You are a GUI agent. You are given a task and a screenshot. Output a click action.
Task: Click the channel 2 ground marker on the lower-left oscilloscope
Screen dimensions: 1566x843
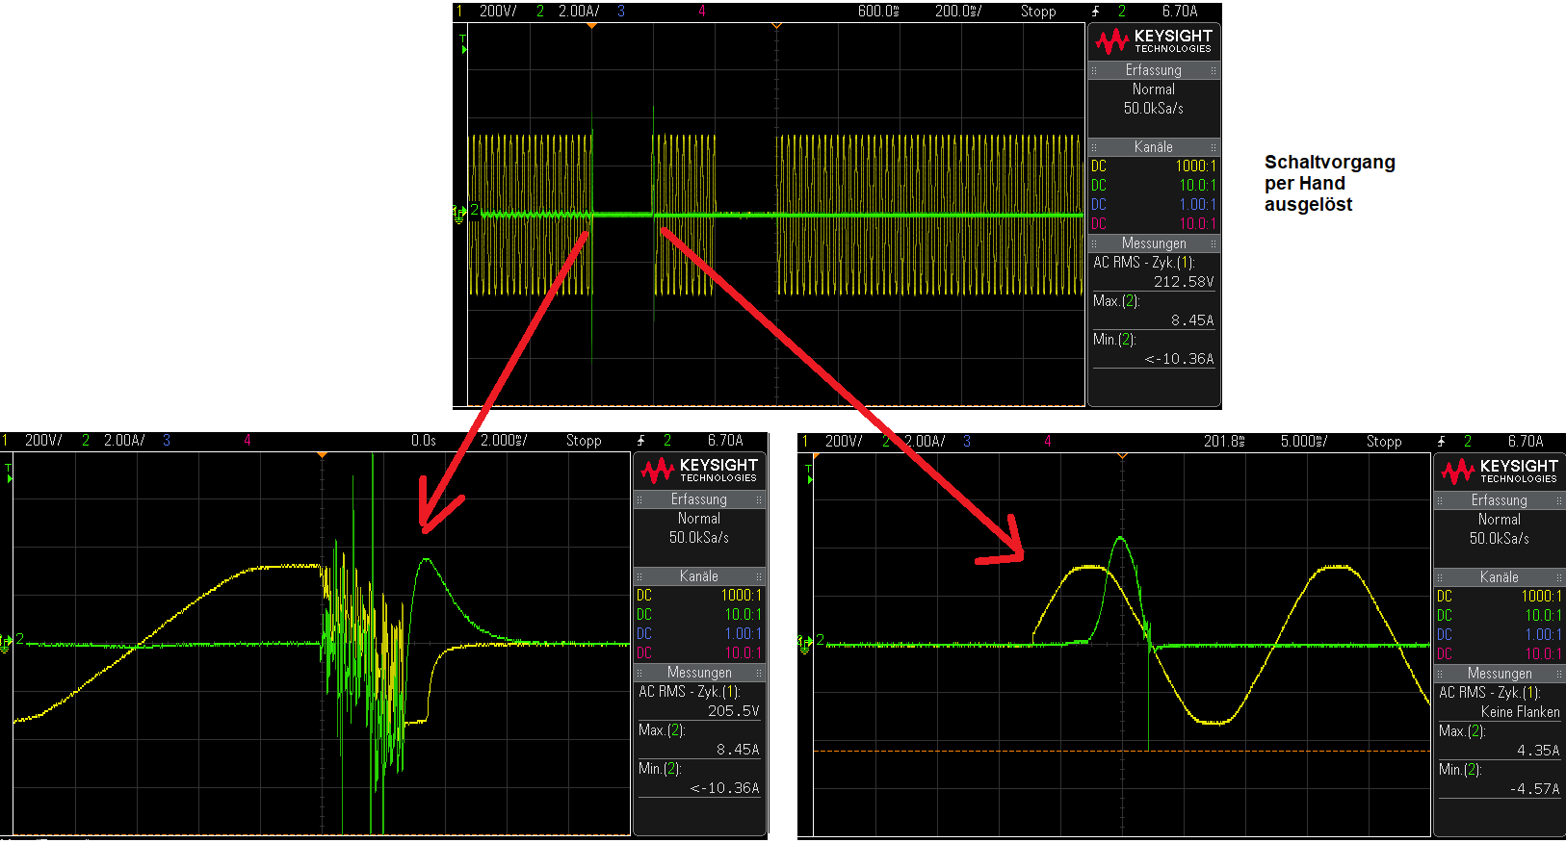coord(6,643)
